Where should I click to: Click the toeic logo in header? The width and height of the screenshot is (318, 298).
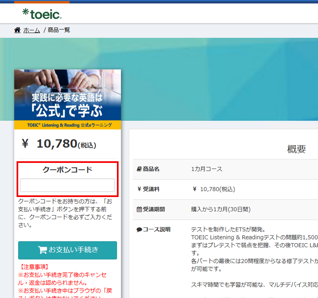pos(42,14)
